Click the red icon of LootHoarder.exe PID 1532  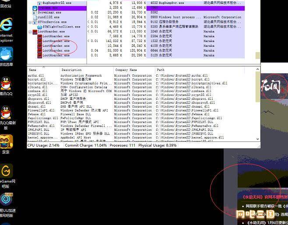click(x=40, y=41)
